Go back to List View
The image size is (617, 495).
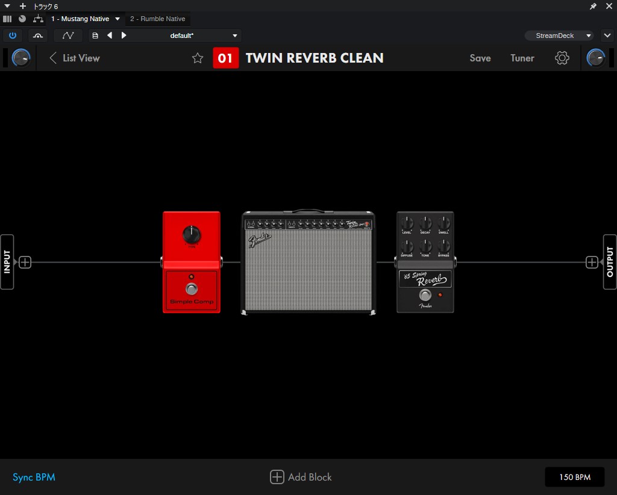point(75,58)
